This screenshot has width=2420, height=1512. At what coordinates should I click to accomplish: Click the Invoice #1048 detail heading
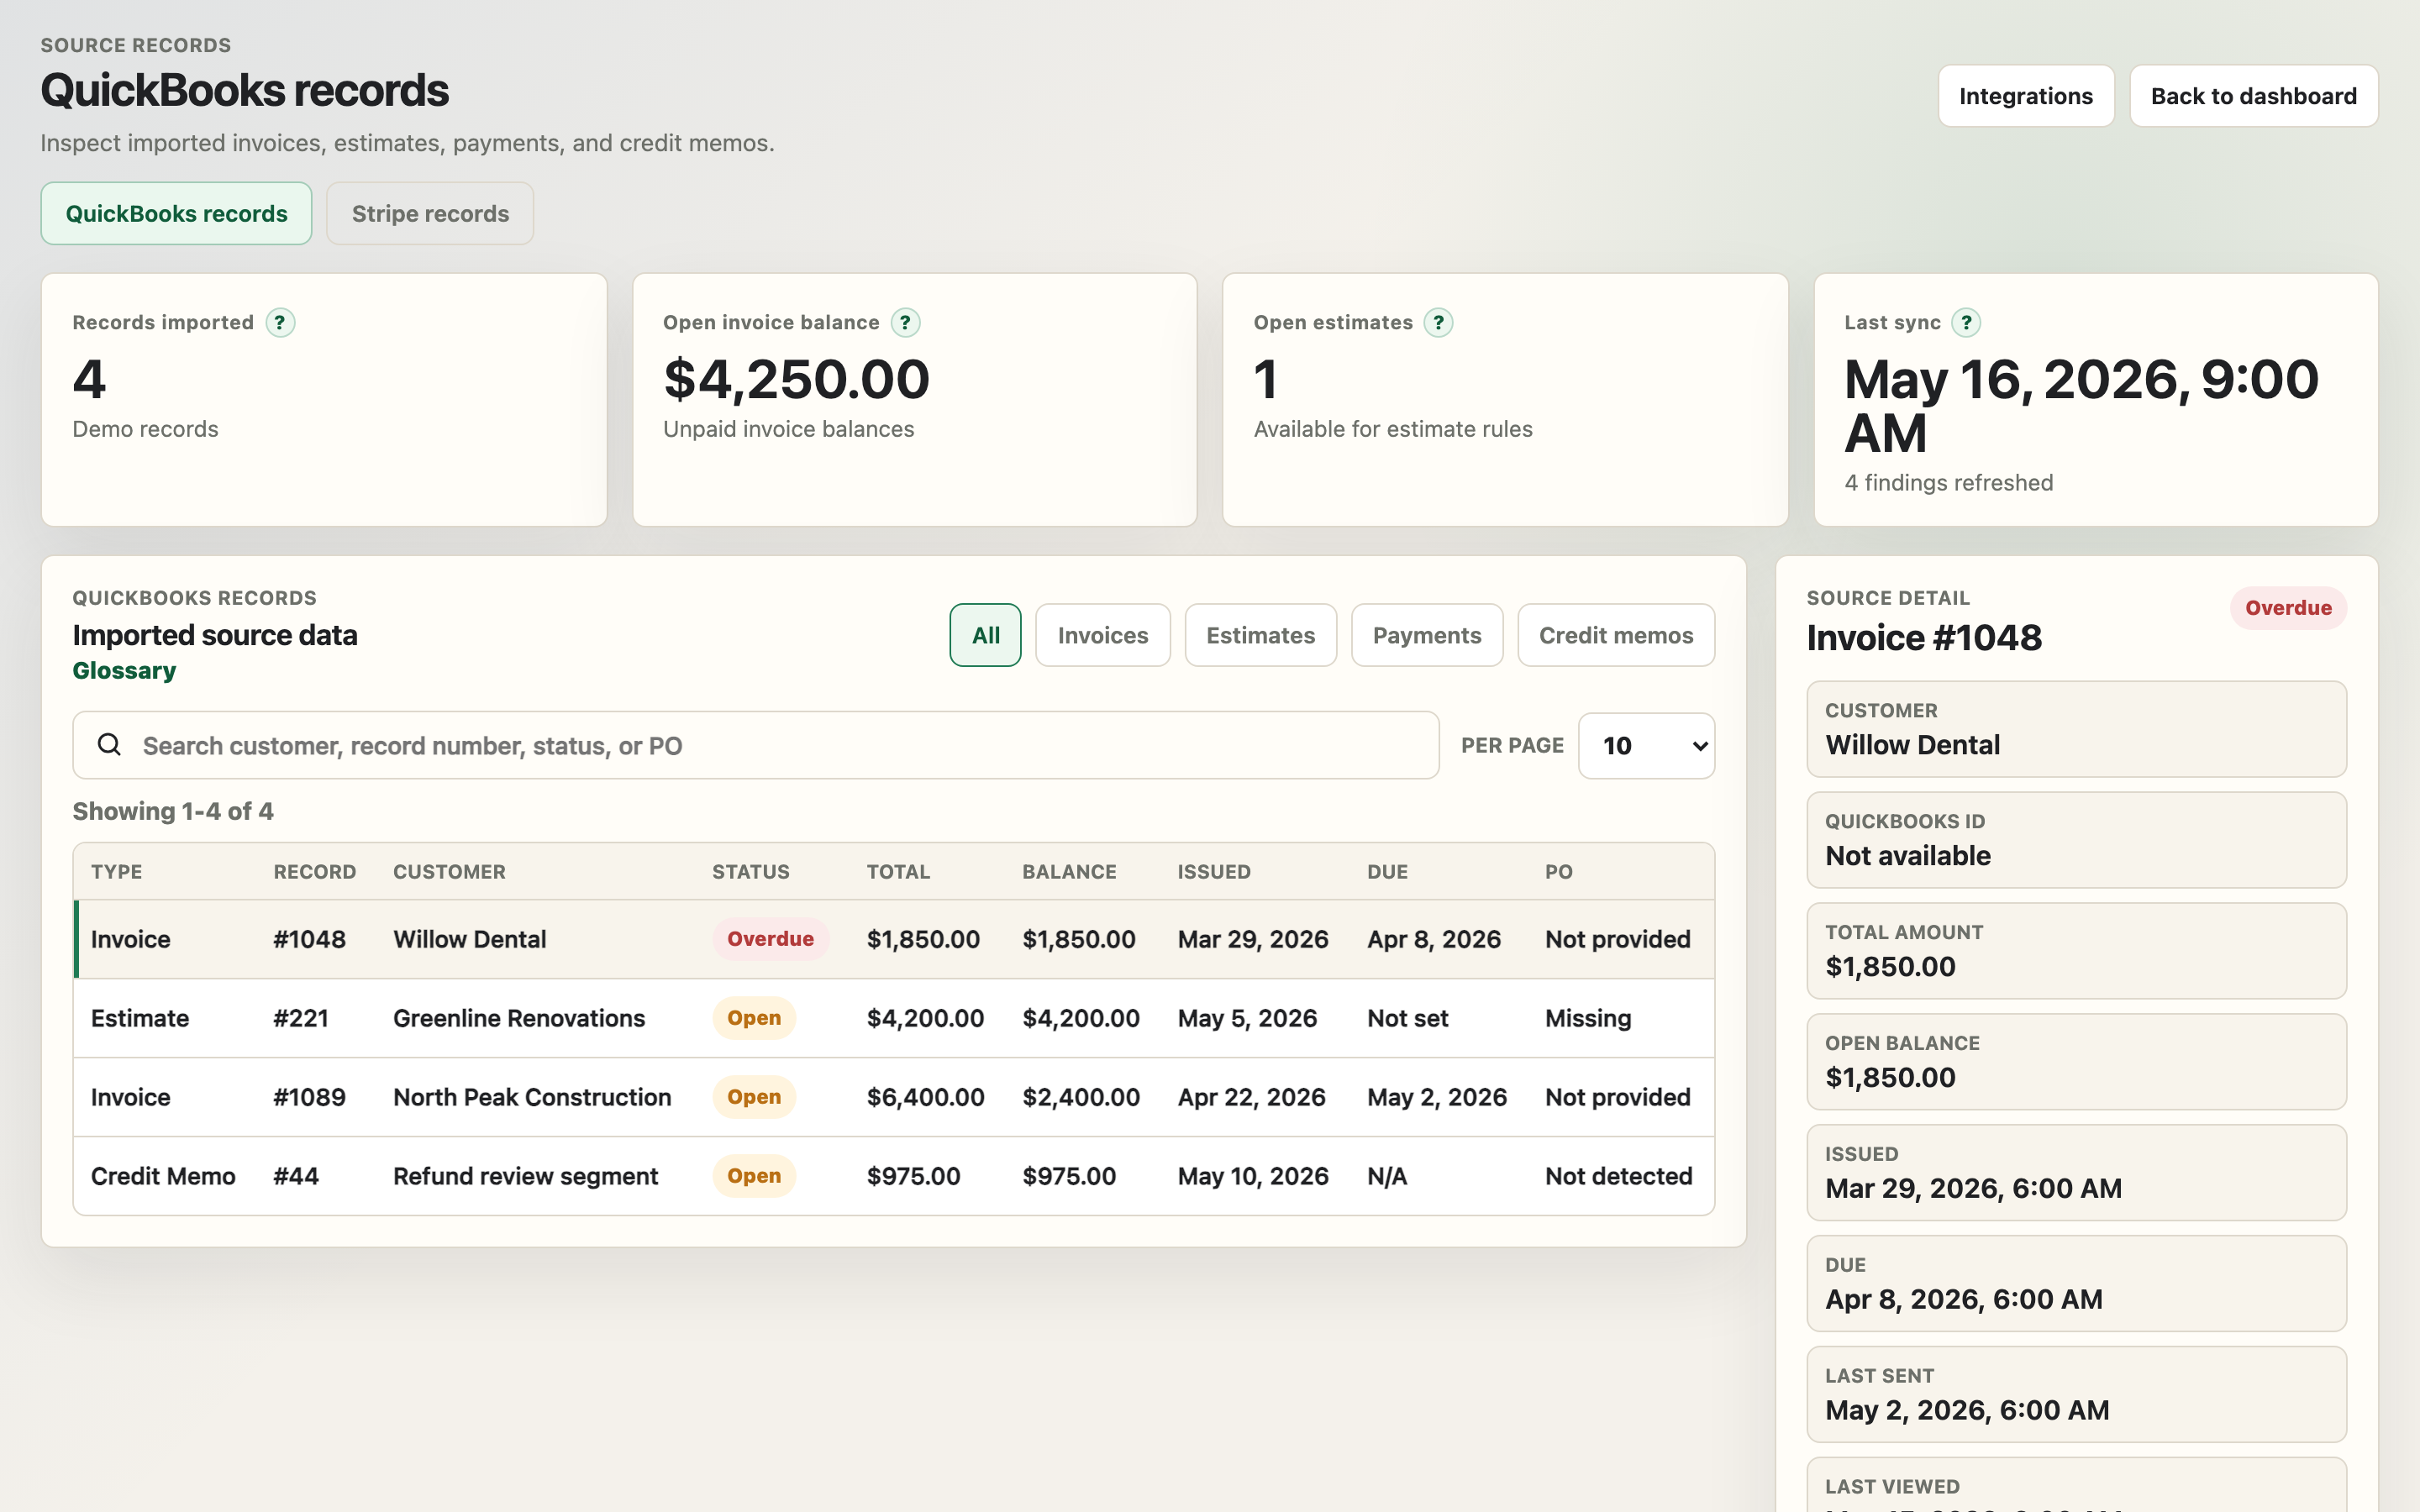pos(1923,637)
